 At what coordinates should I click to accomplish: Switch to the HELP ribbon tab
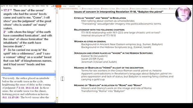[x=79, y=6]
